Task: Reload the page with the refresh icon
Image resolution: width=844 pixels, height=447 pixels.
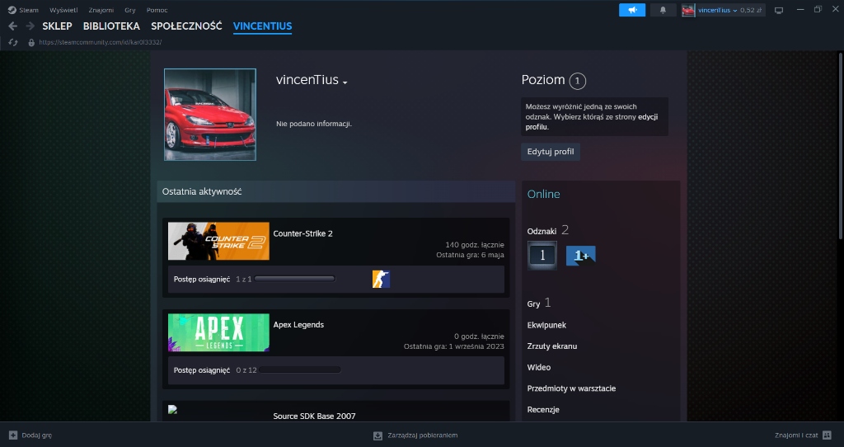Action: click(13, 42)
